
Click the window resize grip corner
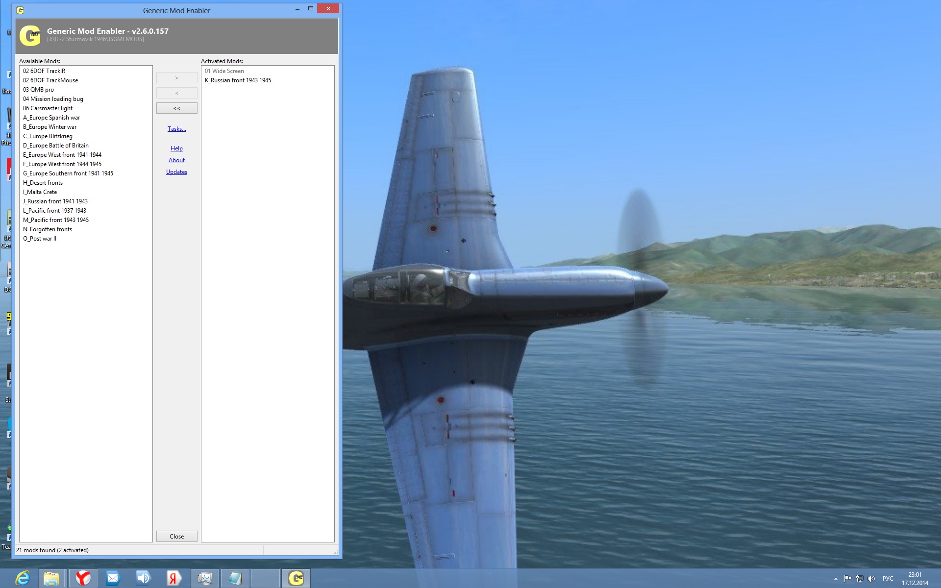(336, 552)
